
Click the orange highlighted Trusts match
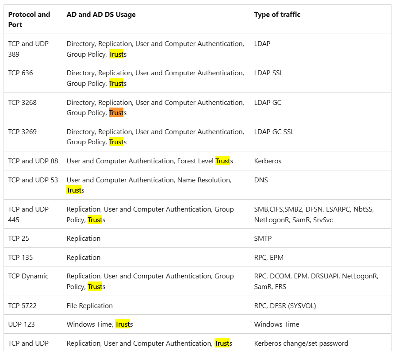pyautogui.click(x=118, y=113)
